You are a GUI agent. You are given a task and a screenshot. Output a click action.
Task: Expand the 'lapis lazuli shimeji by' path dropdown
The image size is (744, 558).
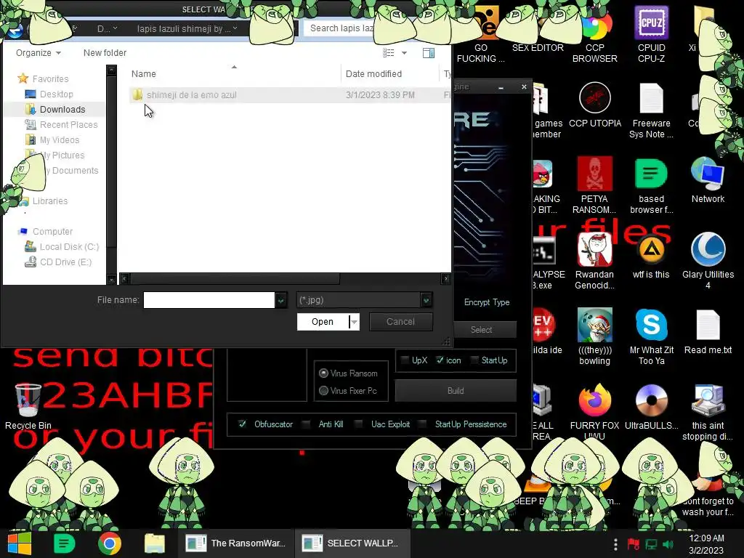[x=235, y=28]
